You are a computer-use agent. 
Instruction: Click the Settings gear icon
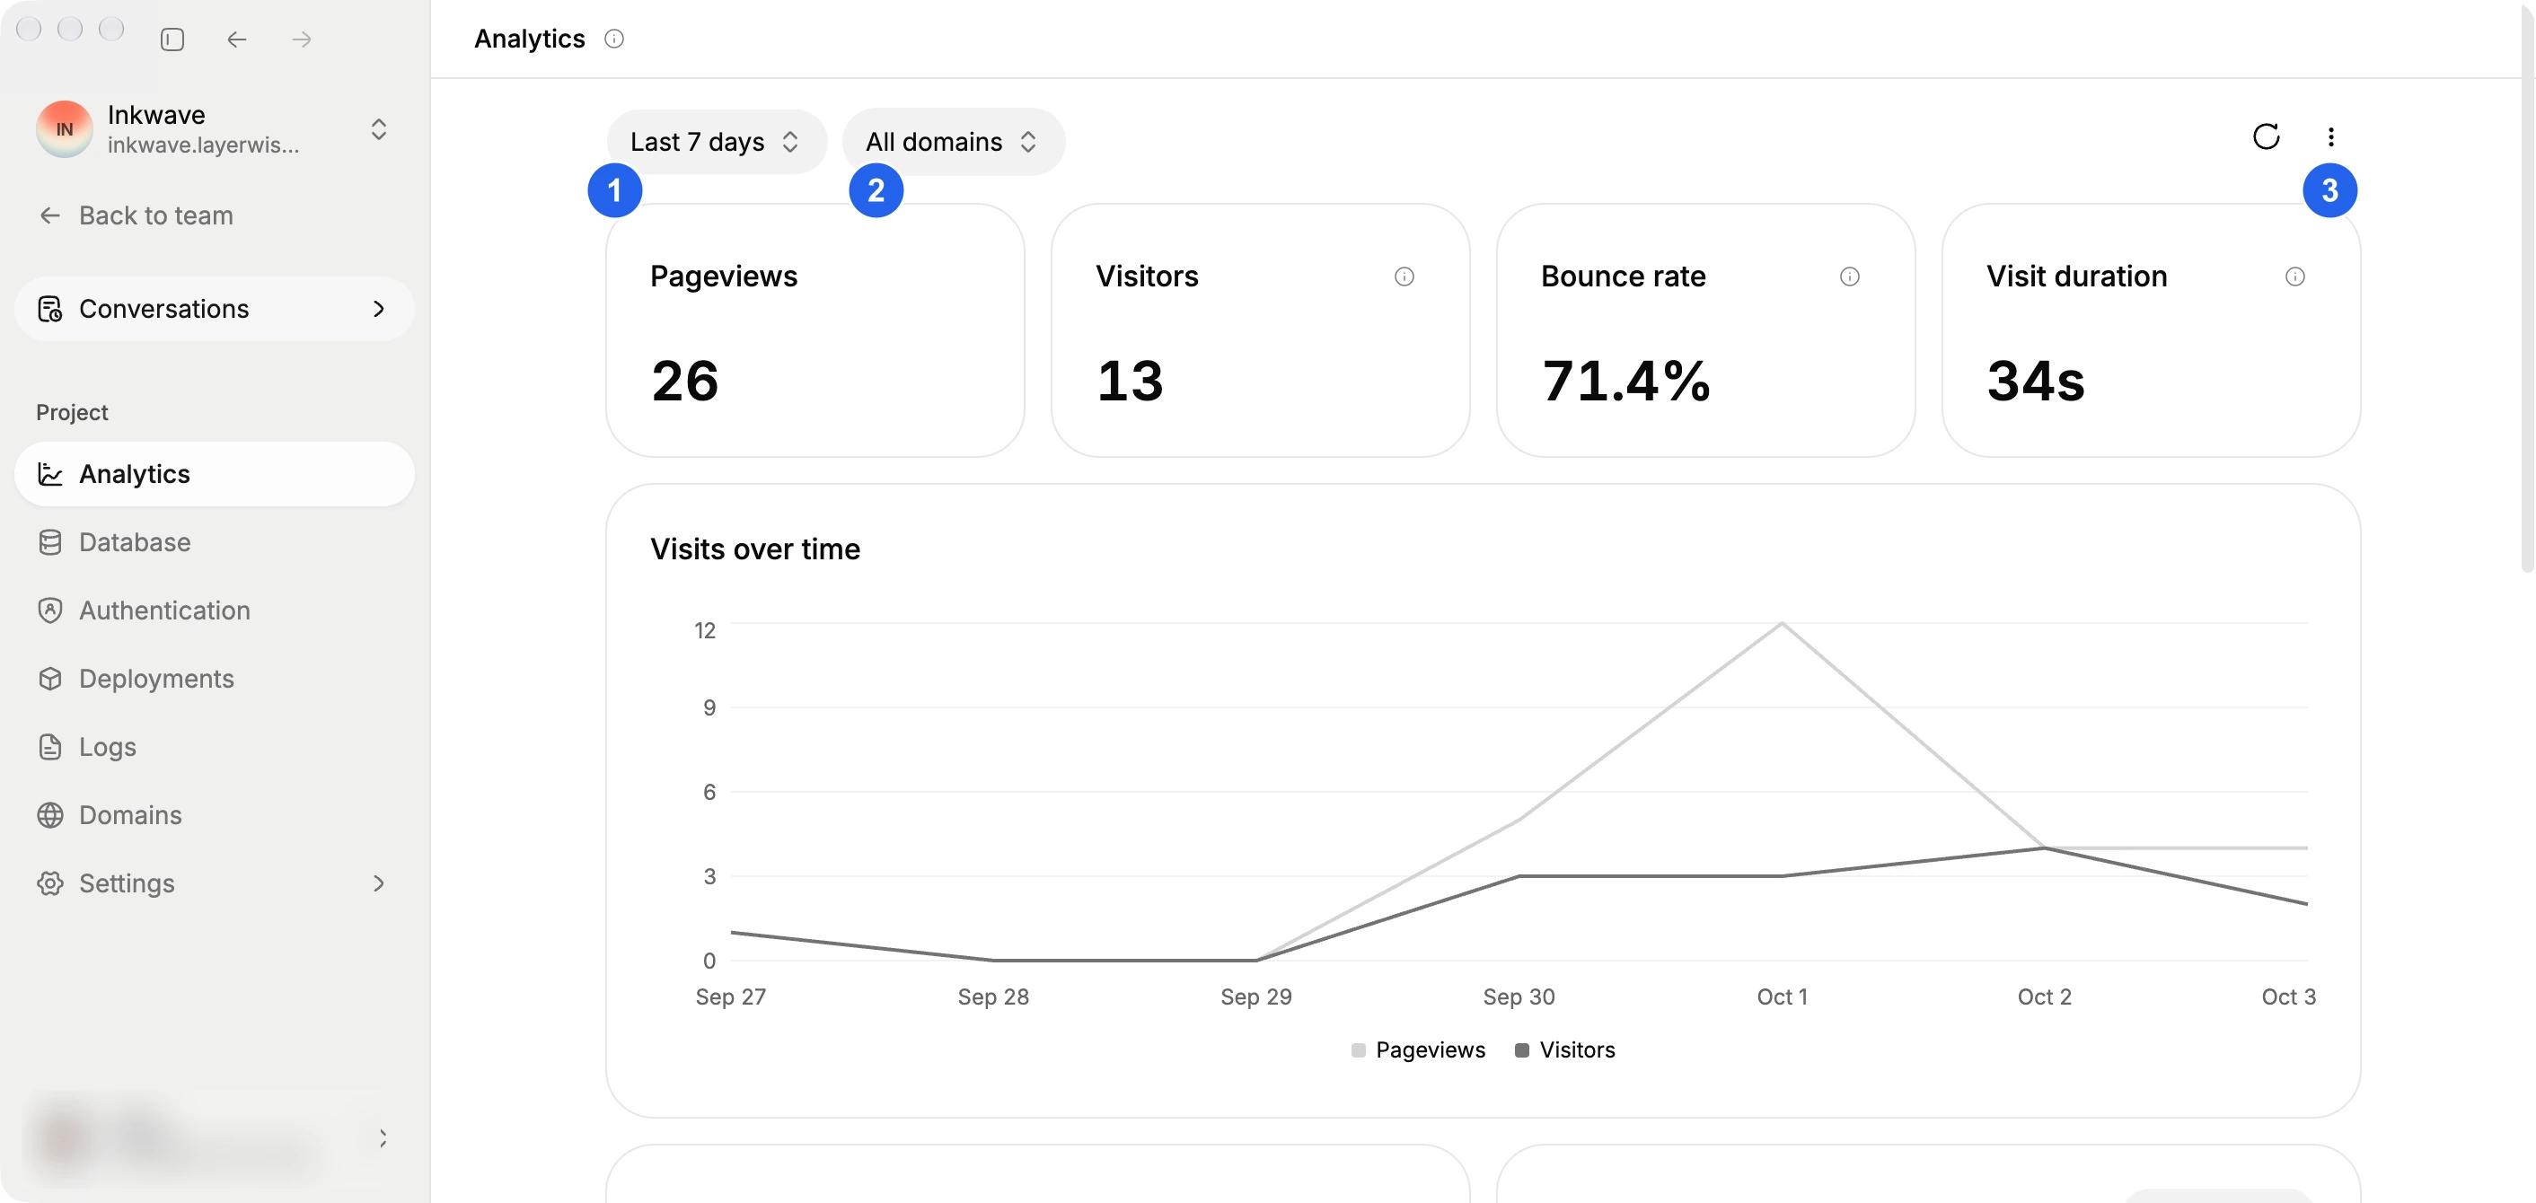50,884
